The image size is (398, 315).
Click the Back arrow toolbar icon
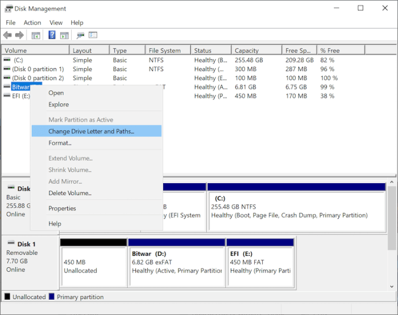[7, 35]
